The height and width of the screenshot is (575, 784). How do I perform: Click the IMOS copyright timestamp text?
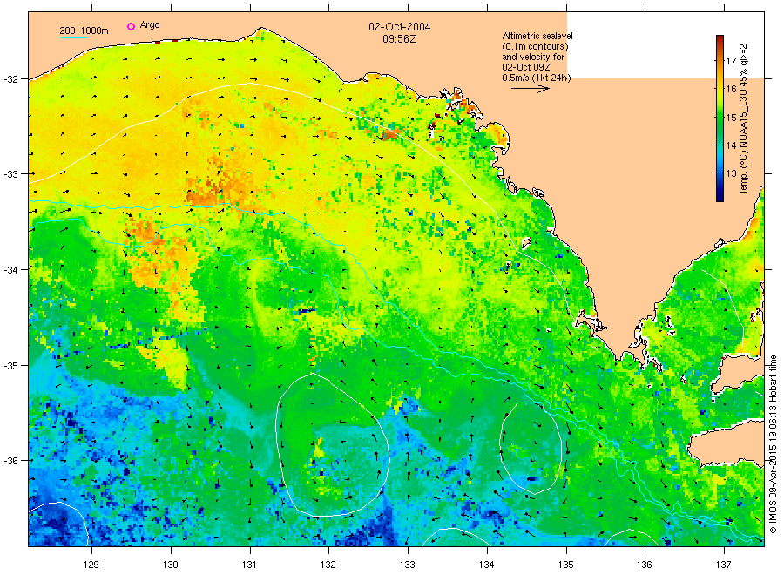click(773, 444)
